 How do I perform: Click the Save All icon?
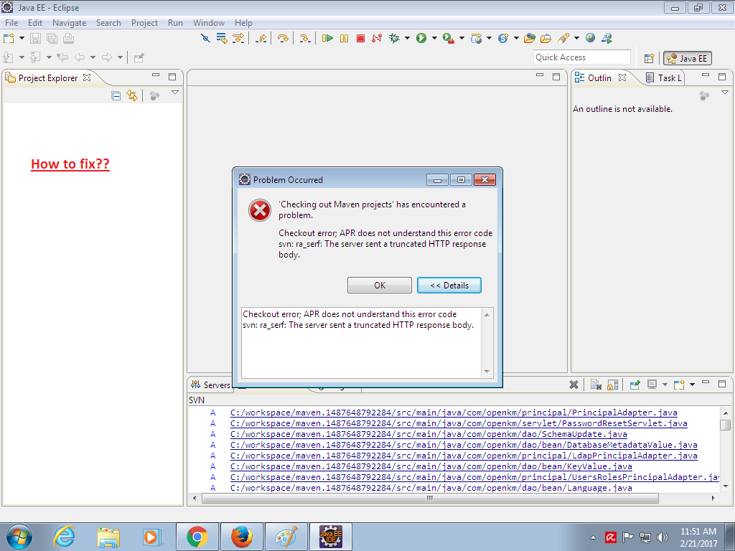[x=51, y=37]
